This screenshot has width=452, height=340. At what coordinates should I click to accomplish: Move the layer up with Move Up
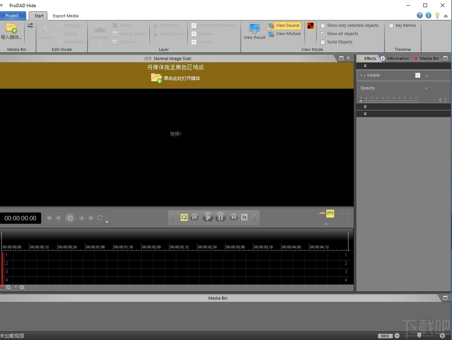(x=165, y=25)
